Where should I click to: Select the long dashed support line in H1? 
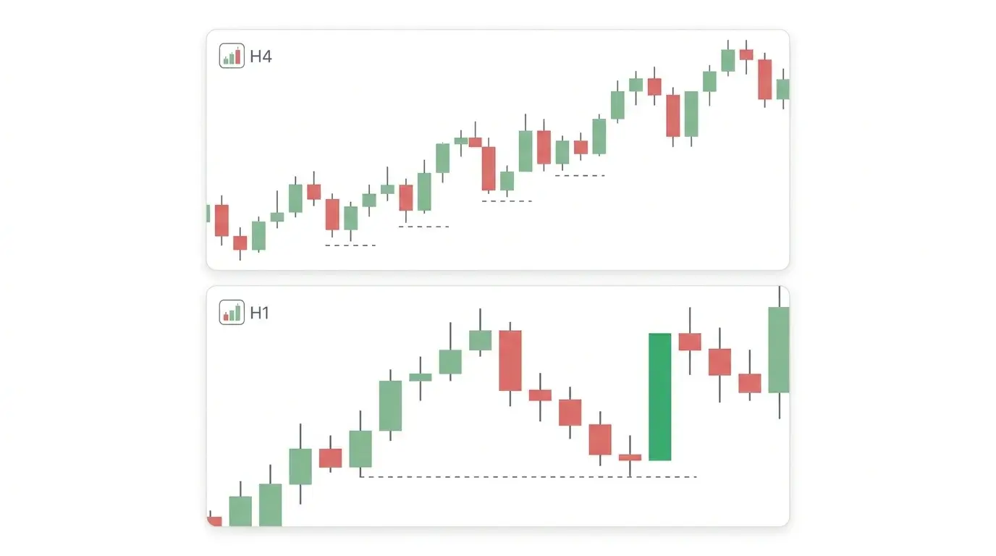(x=528, y=477)
